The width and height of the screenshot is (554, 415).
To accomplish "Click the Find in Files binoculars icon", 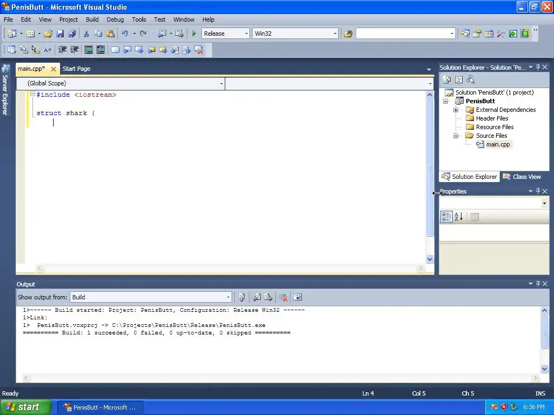I will point(348,34).
